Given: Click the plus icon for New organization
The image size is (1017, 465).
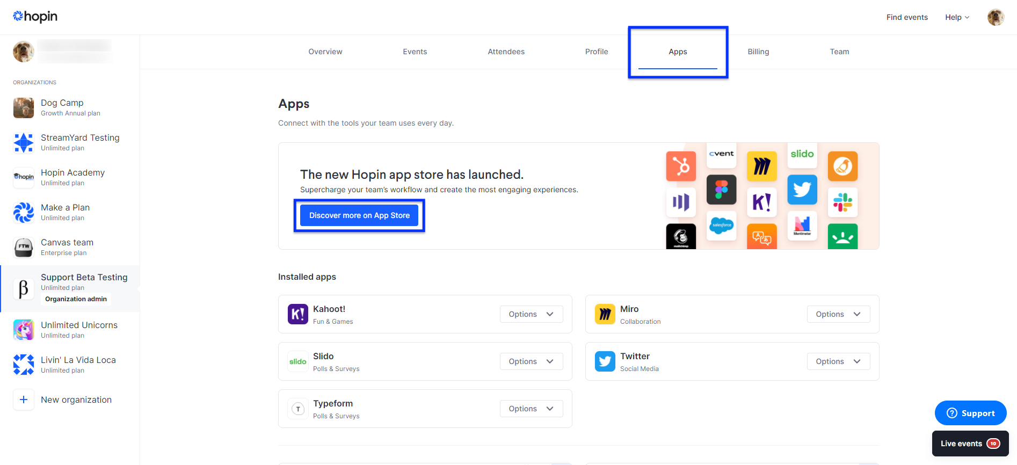Looking at the screenshot, I should click(x=24, y=399).
